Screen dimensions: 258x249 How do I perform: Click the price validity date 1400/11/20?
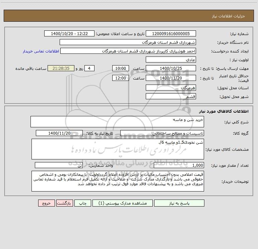(x=171, y=78)
